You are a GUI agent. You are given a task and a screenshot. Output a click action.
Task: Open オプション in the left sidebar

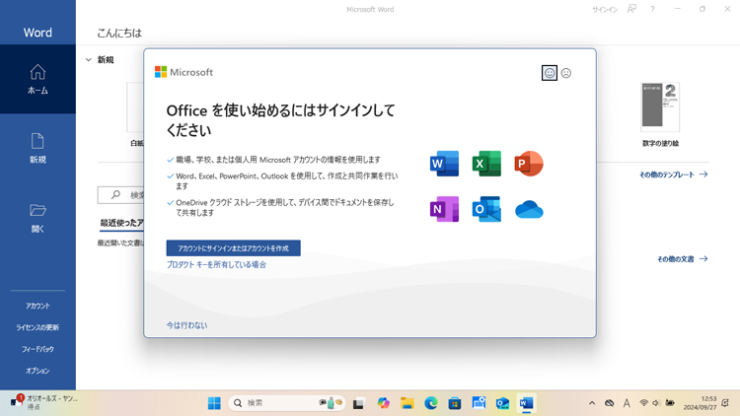(37, 371)
